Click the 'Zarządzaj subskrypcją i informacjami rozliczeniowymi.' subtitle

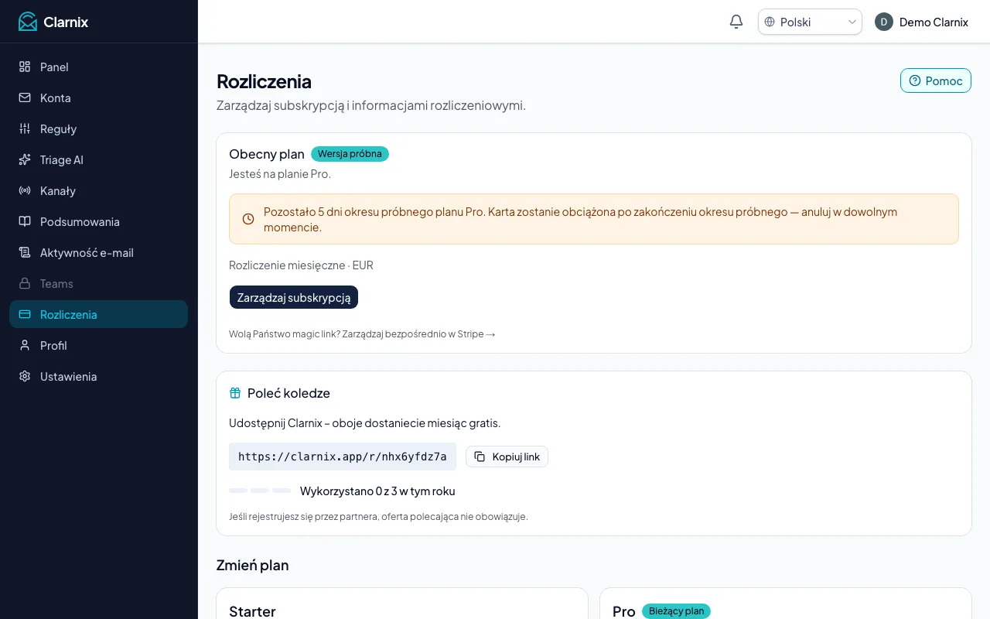pos(371,105)
